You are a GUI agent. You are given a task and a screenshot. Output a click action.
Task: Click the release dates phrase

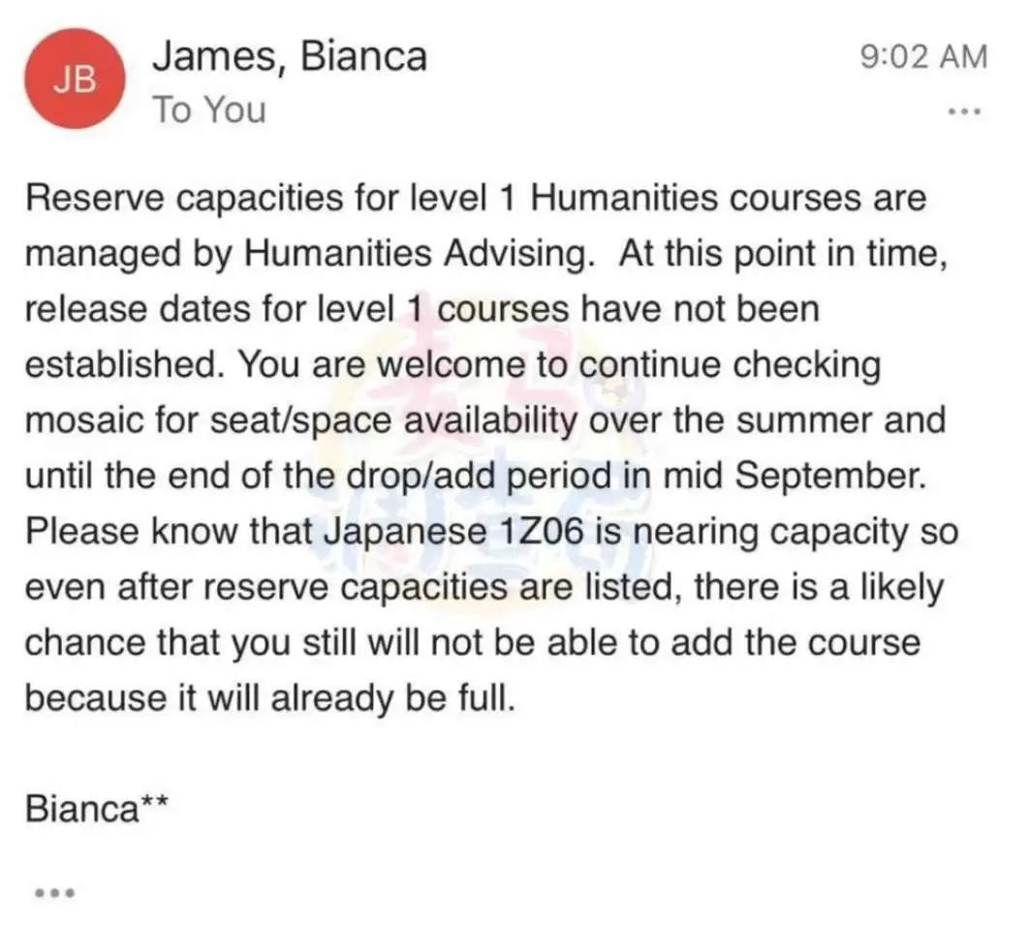[x=138, y=309]
